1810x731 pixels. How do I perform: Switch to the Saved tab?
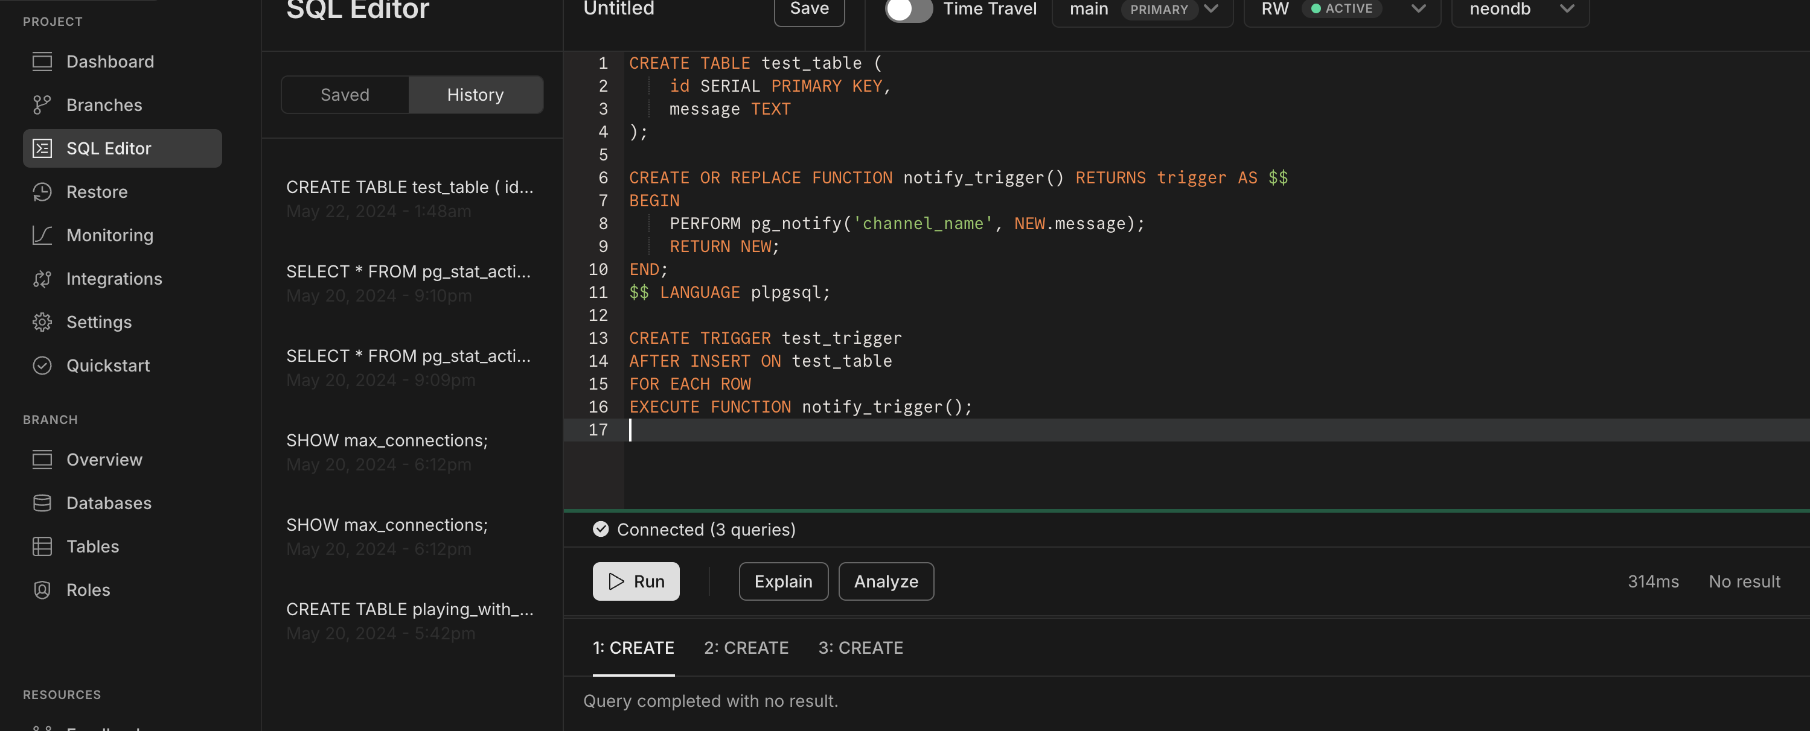pos(345,95)
